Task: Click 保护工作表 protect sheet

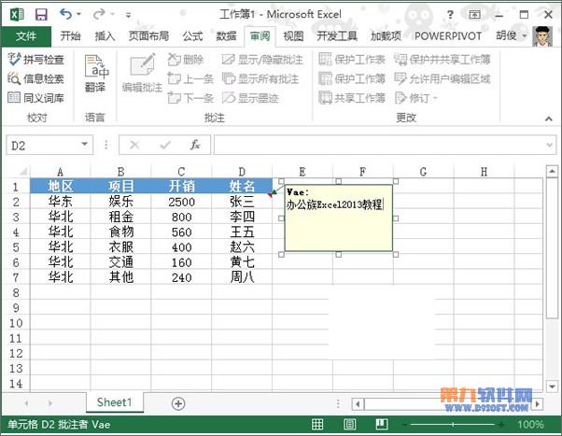Action: point(352,59)
